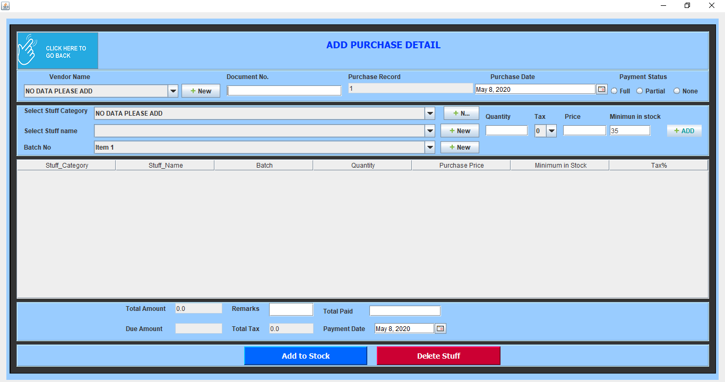The image size is (725, 382).
Task: Click the blue Add to Stock button
Action: [x=306, y=356]
